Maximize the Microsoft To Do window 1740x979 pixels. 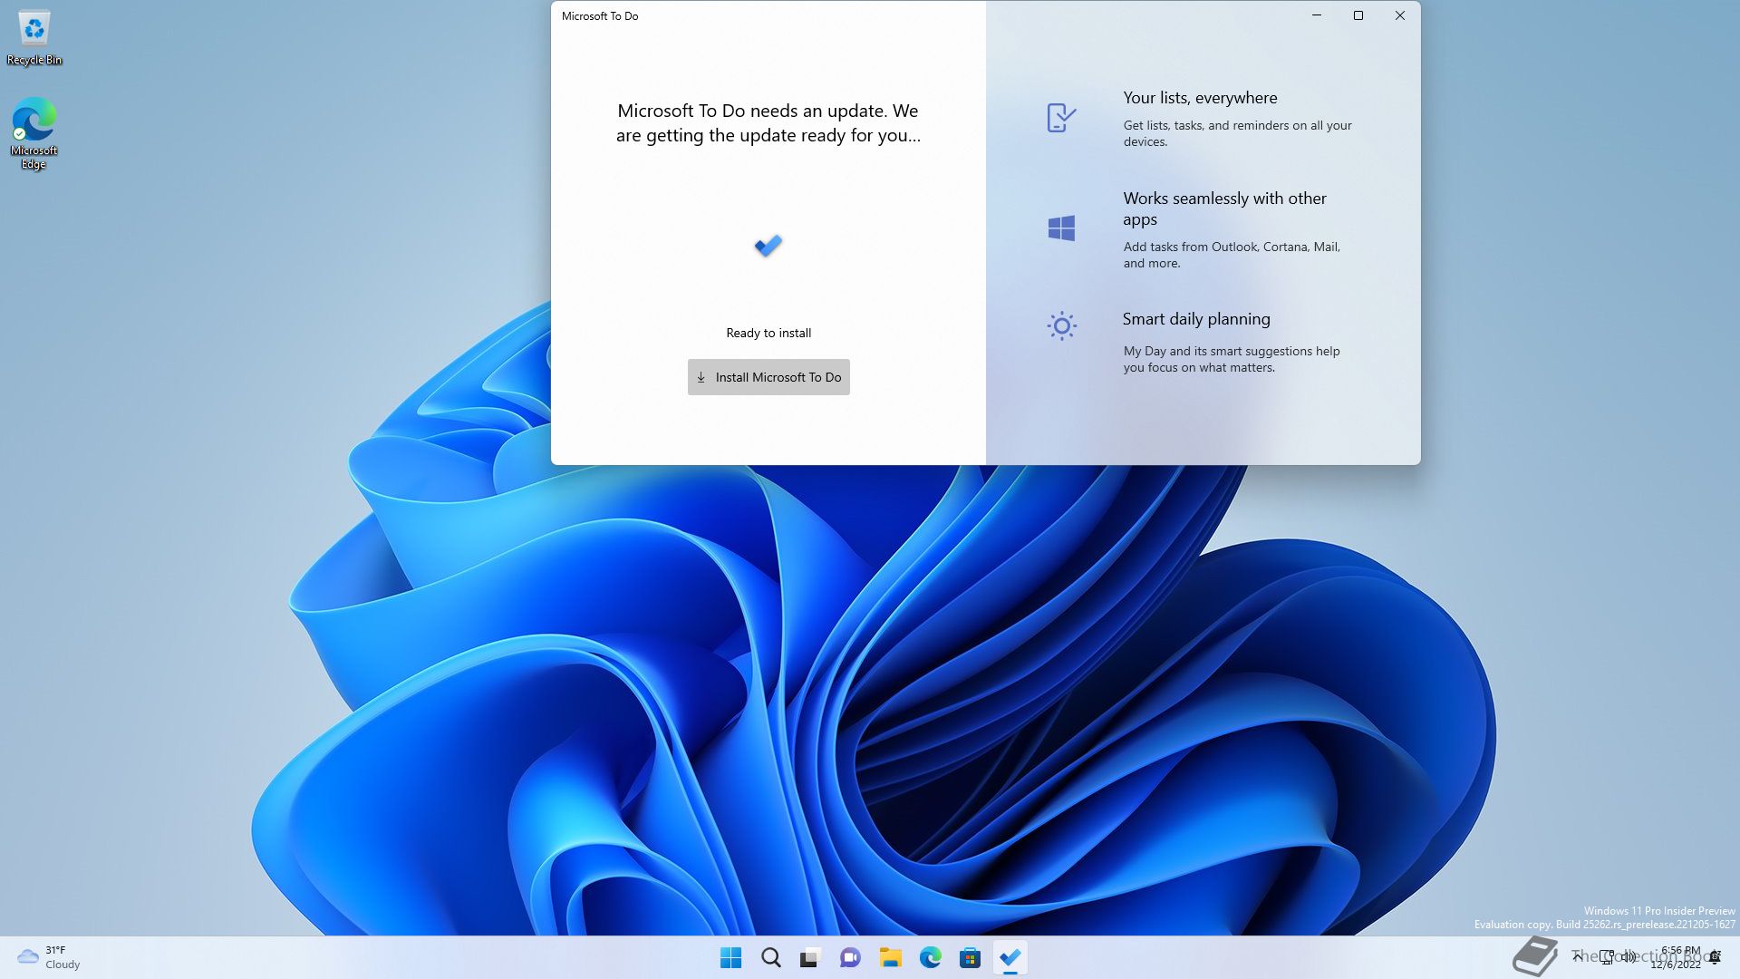(x=1358, y=15)
